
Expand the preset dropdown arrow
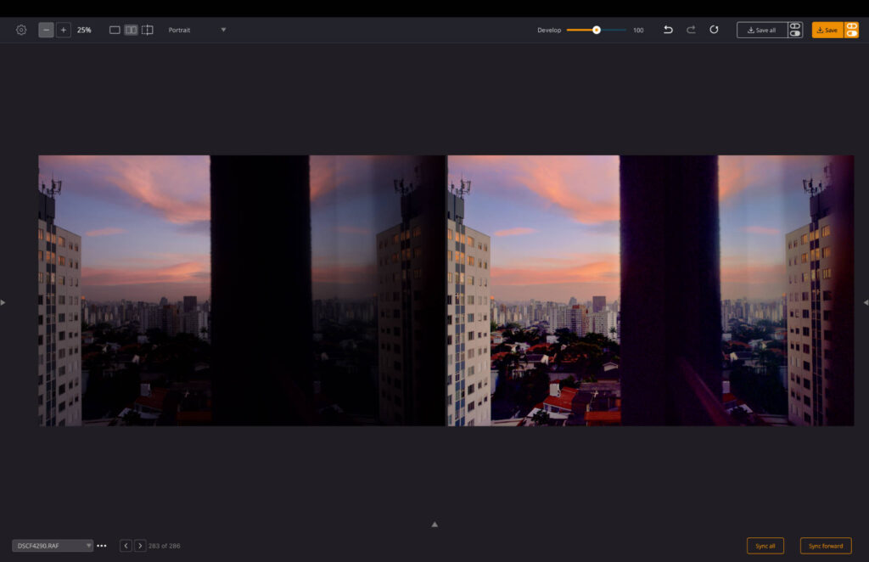(223, 30)
